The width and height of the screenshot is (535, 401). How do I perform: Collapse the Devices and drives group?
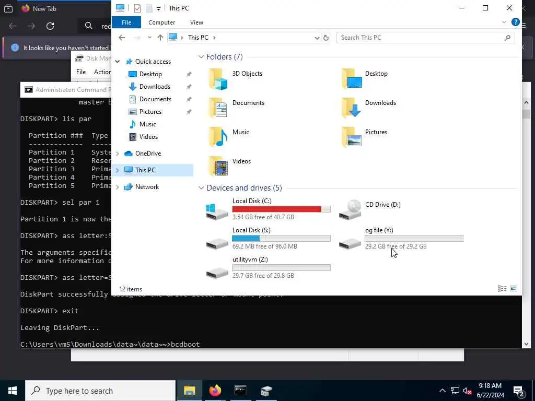201,188
